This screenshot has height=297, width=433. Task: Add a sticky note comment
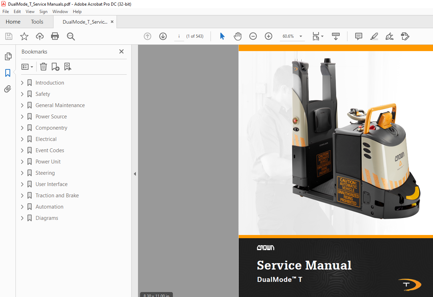[x=359, y=36]
